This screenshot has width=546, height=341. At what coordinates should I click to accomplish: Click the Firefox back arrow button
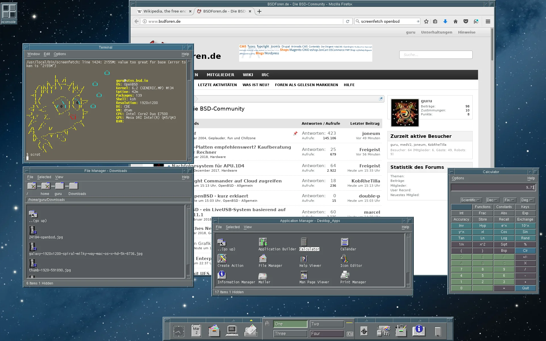pyautogui.click(x=136, y=21)
